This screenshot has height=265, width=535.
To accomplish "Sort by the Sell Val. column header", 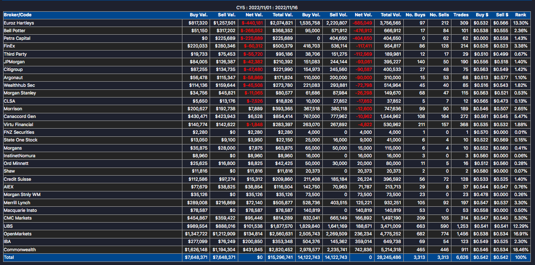I will tap(227, 15).
